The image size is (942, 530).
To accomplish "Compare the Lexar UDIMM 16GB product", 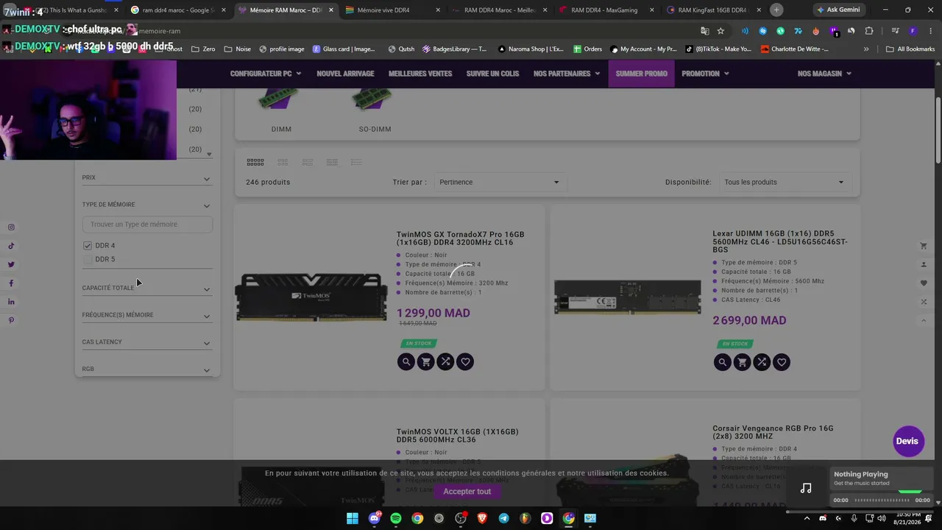I will [762, 362].
